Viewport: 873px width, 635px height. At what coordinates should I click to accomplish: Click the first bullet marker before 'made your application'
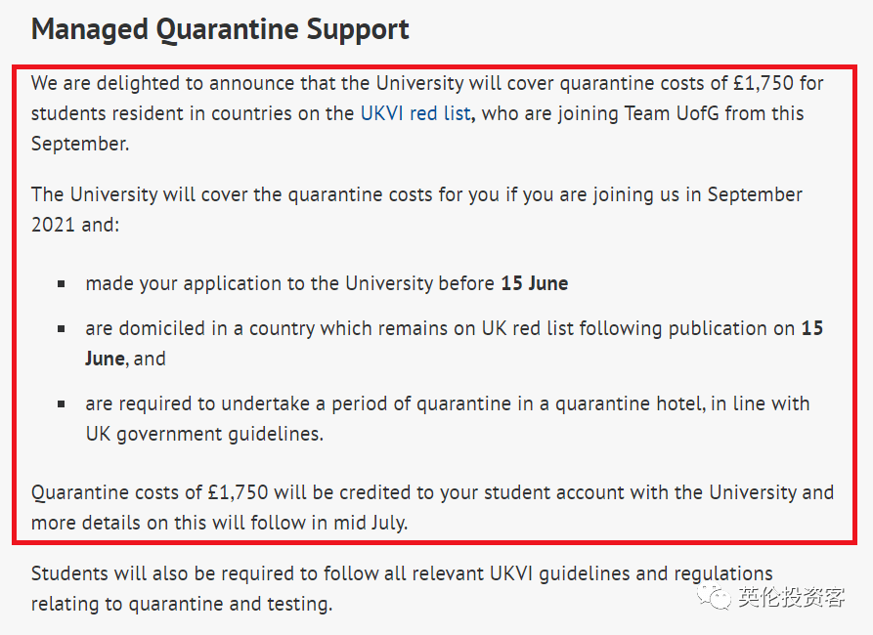click(x=62, y=284)
